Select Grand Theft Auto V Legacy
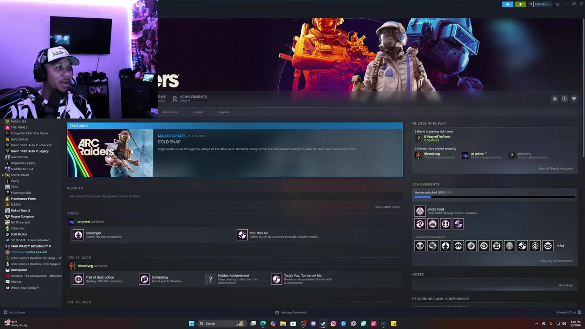 (30, 151)
